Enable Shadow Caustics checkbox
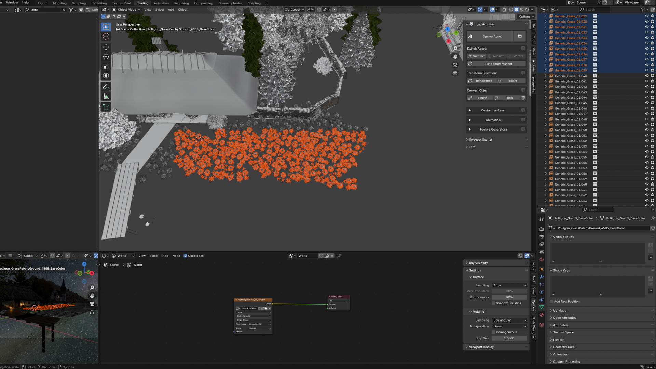The height and width of the screenshot is (369, 656). click(x=493, y=303)
